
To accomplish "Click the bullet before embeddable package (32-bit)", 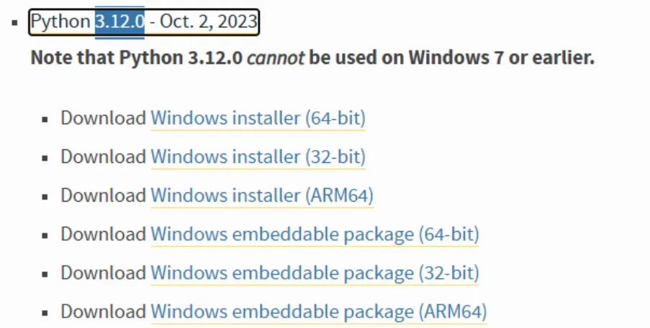I will coord(45,274).
